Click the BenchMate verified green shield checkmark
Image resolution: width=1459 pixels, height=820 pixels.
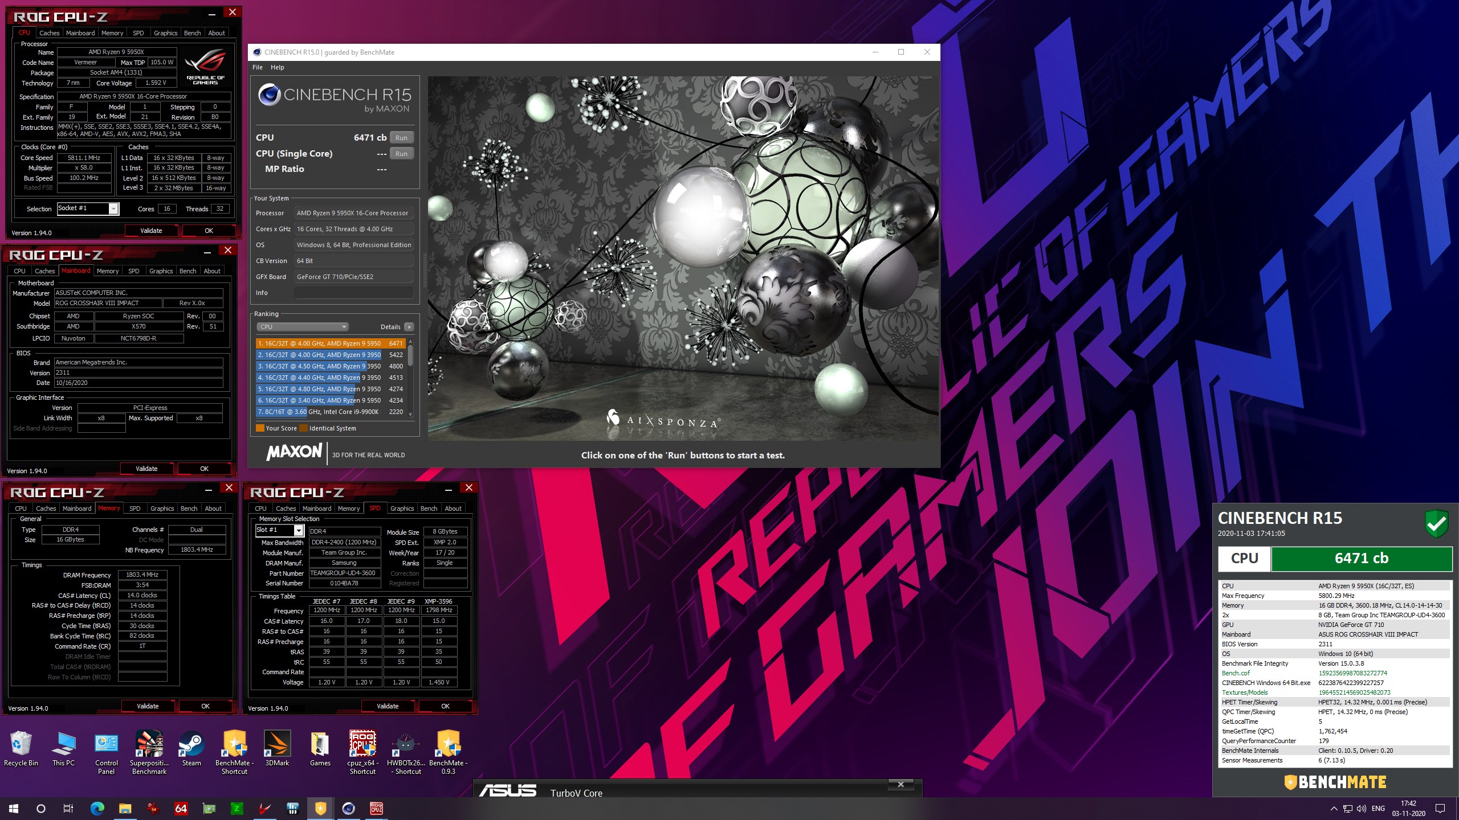(x=1436, y=523)
